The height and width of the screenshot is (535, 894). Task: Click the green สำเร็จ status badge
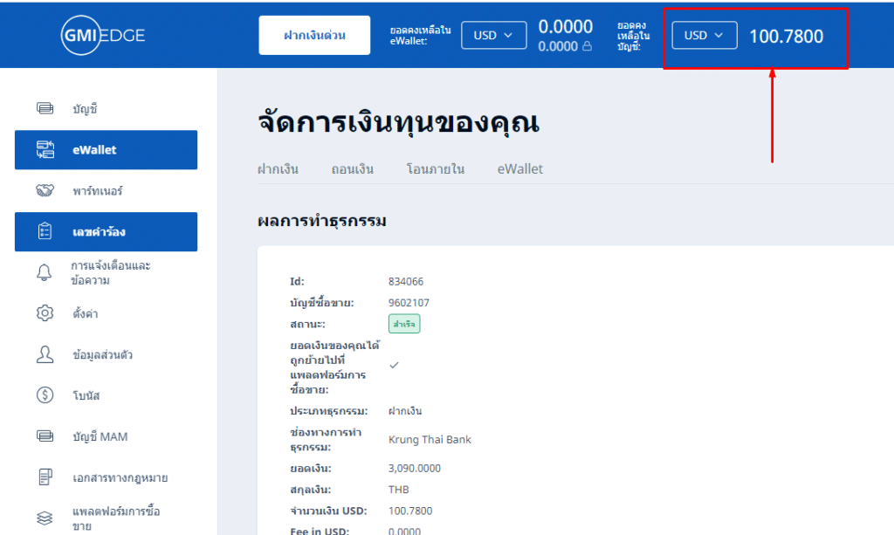pos(404,324)
